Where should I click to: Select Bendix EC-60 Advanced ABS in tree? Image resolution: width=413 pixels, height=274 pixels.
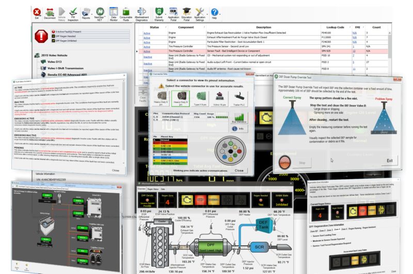tap(67, 75)
